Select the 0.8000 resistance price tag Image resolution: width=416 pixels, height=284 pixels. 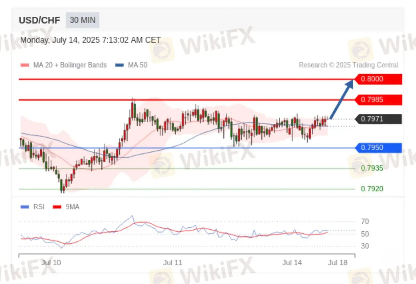(x=378, y=79)
